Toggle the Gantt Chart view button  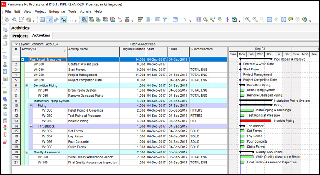[x=49, y=19]
